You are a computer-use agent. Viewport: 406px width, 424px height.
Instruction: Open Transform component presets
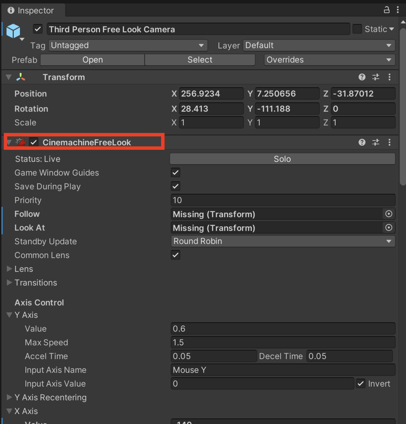(x=376, y=77)
